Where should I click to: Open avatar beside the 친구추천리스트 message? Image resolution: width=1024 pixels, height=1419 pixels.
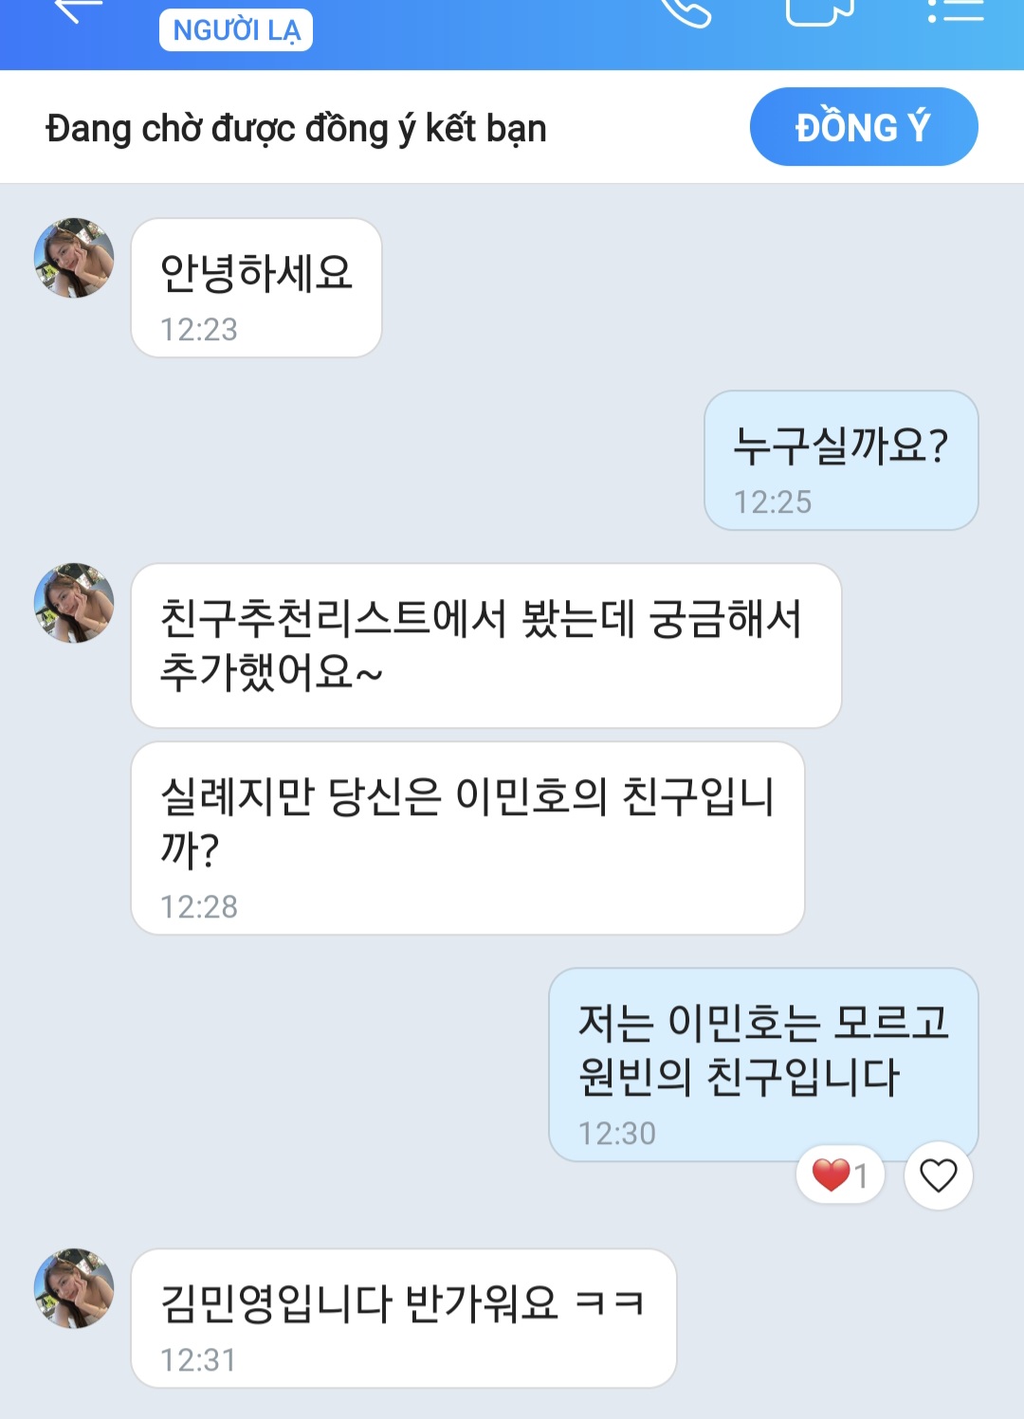point(74,603)
